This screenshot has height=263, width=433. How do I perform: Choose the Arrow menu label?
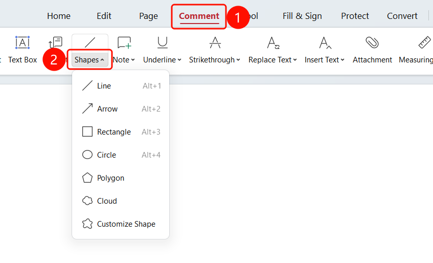(107, 109)
